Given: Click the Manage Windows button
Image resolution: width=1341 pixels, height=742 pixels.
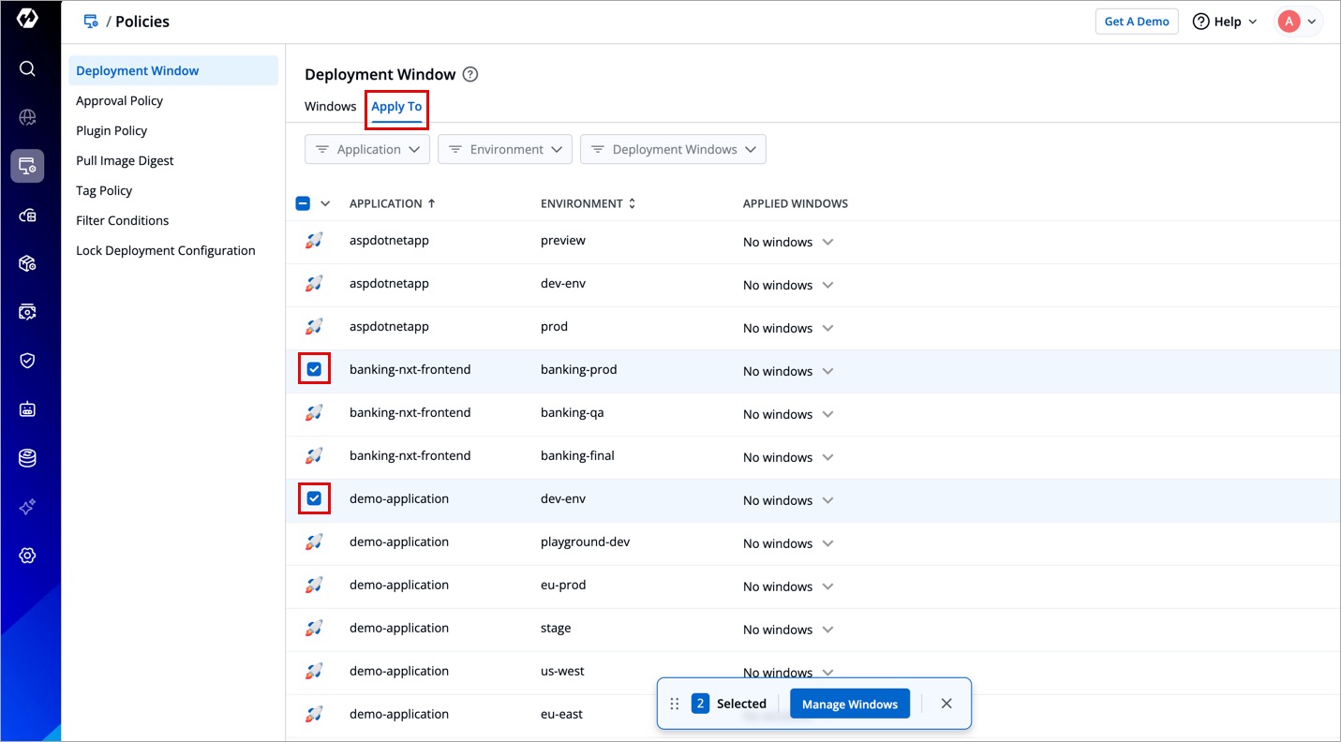Looking at the screenshot, I should click(849, 704).
